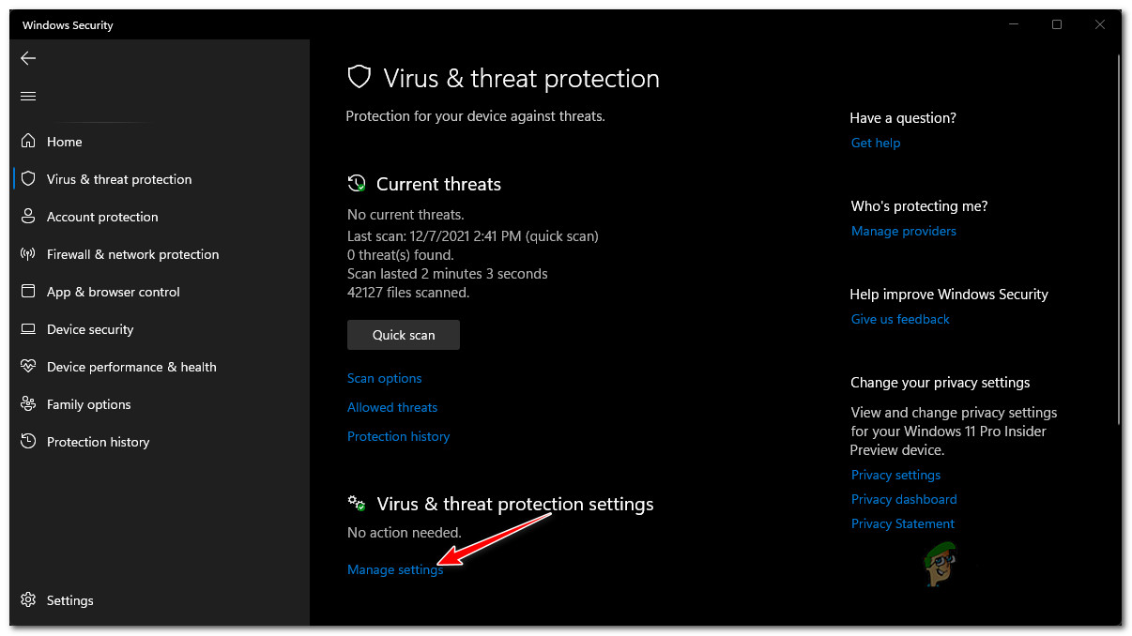Viewport: 1132px width, 636px height.
Task: Open the Privacy dashboard link
Action: pyautogui.click(x=904, y=499)
